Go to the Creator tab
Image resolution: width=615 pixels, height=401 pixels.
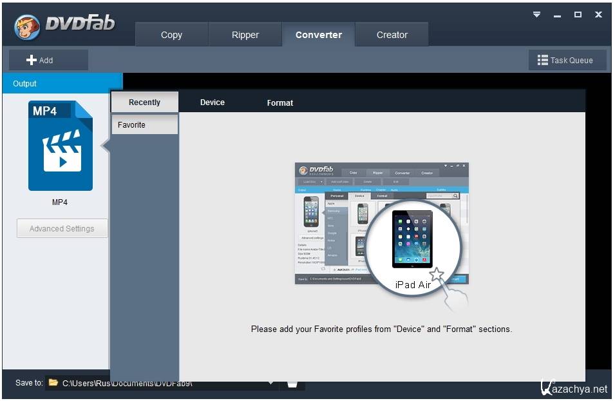coord(392,35)
